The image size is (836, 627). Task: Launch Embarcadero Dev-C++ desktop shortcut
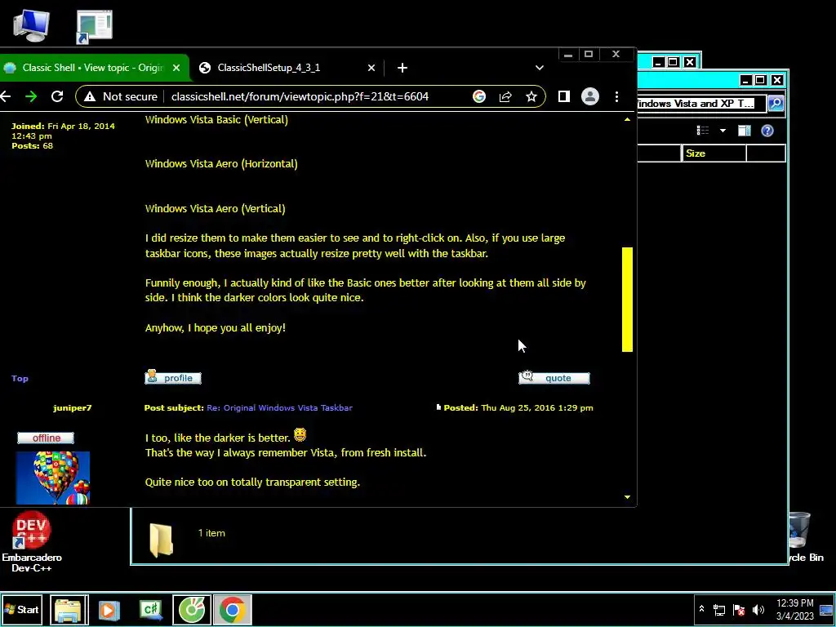(32, 541)
